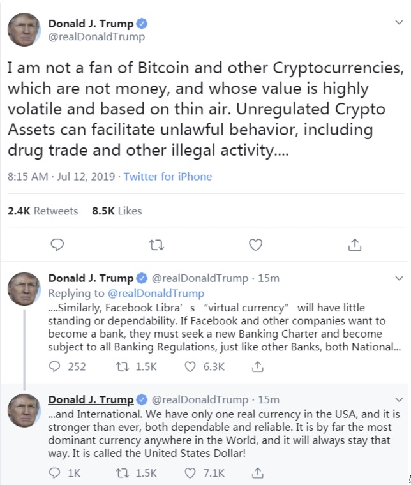411x485 pixels.
Task: Expand options for the Dollar tweet
Action: [x=400, y=400]
